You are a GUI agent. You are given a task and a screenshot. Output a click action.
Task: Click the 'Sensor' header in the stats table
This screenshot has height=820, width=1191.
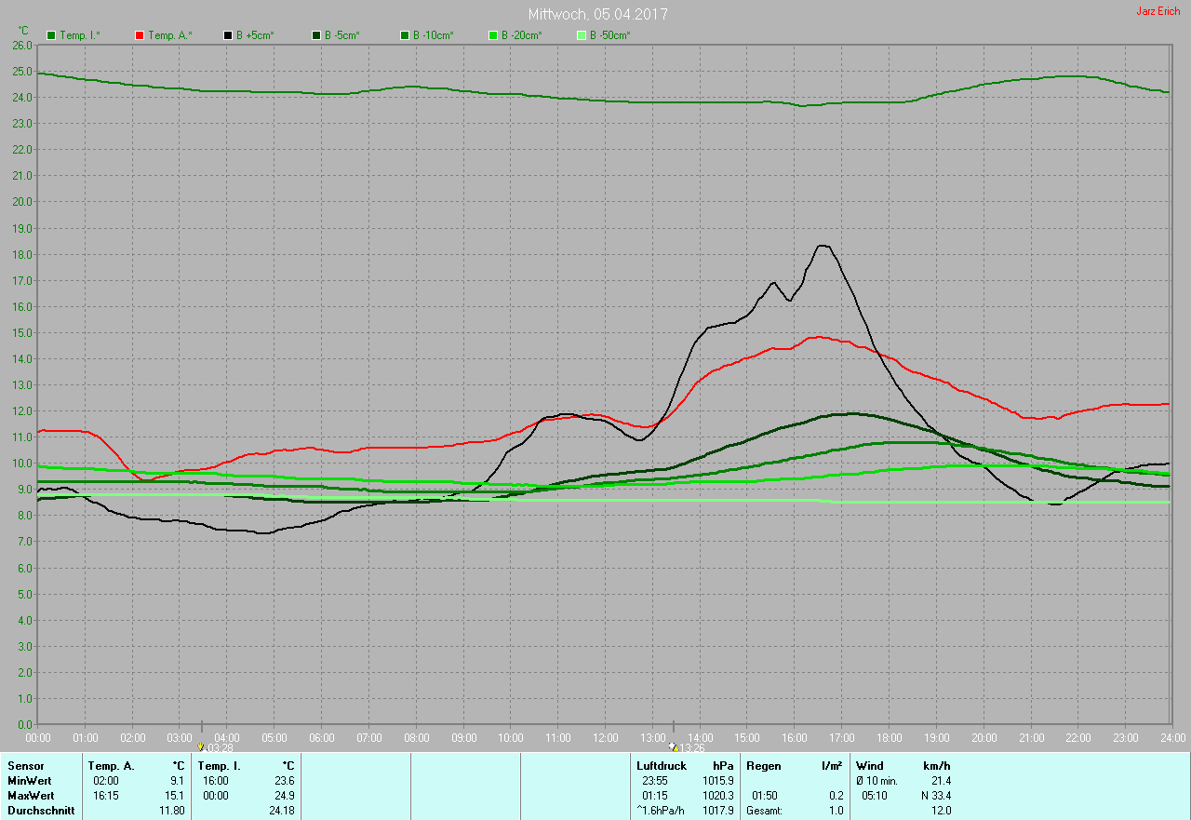(x=24, y=766)
